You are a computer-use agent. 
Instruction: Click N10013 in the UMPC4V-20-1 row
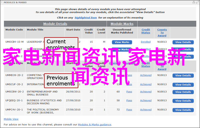tap(162, 110)
